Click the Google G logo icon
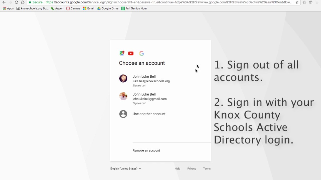 142,53
